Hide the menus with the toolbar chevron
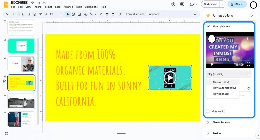This screenshot has height=140, width=260. click(195, 14)
